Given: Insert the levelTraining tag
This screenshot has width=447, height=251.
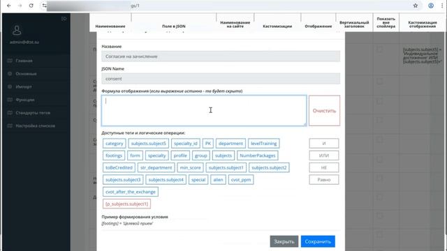Looking at the screenshot, I should pos(264,144).
